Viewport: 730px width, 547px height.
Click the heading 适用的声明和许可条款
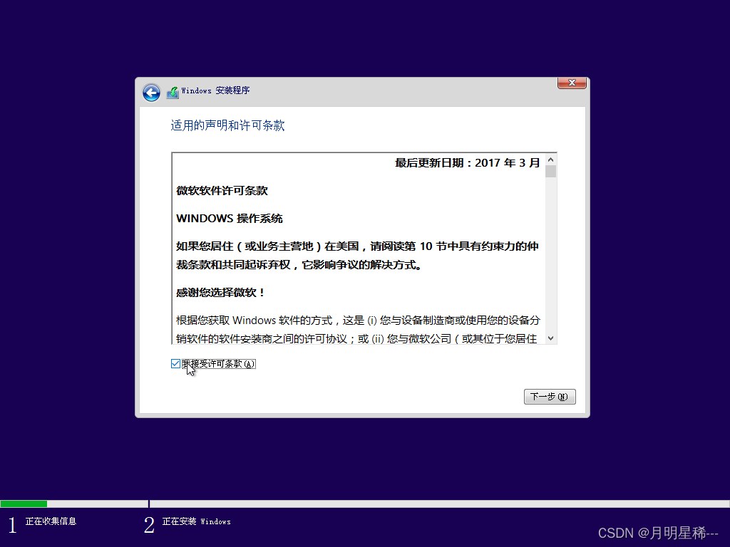227,125
